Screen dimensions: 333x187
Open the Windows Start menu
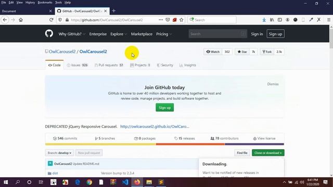(6, 182)
